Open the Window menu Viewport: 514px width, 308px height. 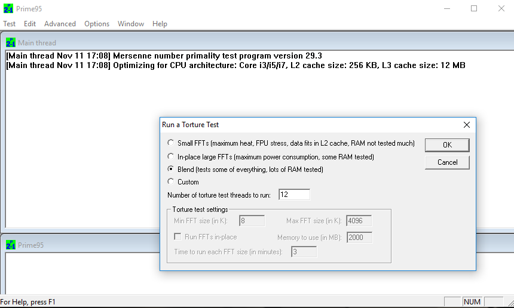coord(131,24)
